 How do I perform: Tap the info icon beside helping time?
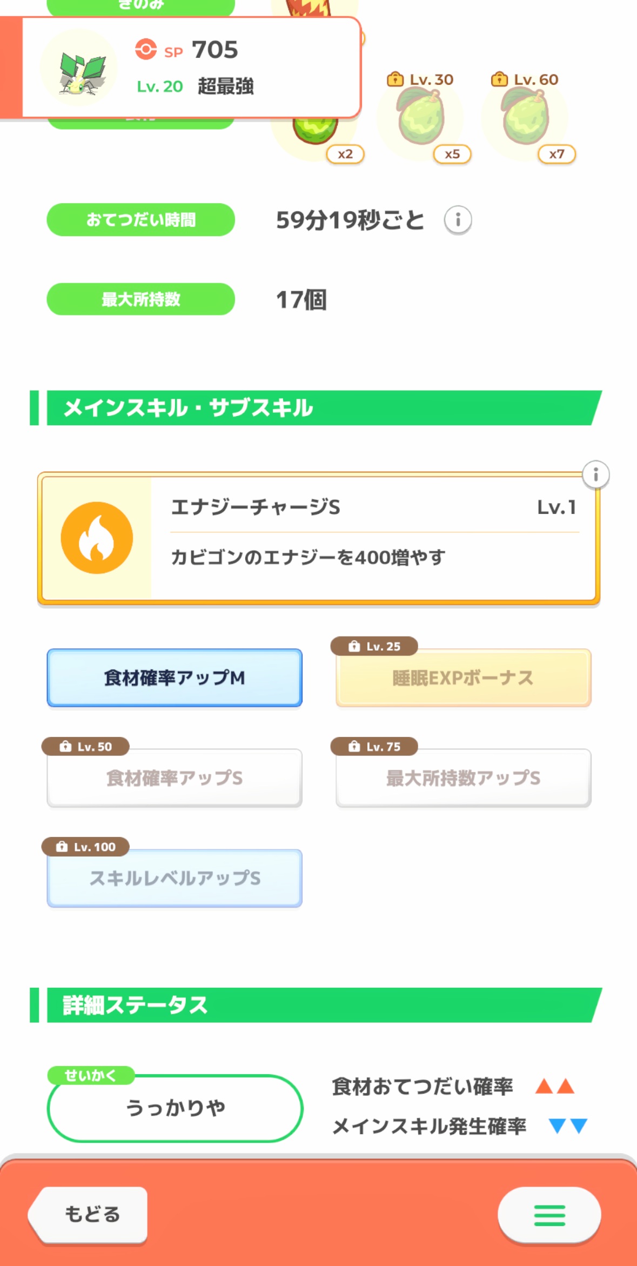pos(458,220)
